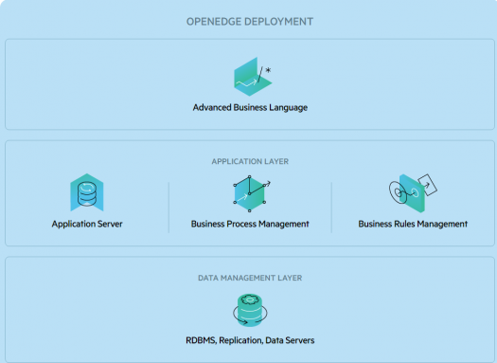Click the divider between Application Server and Process Management

coord(169,208)
